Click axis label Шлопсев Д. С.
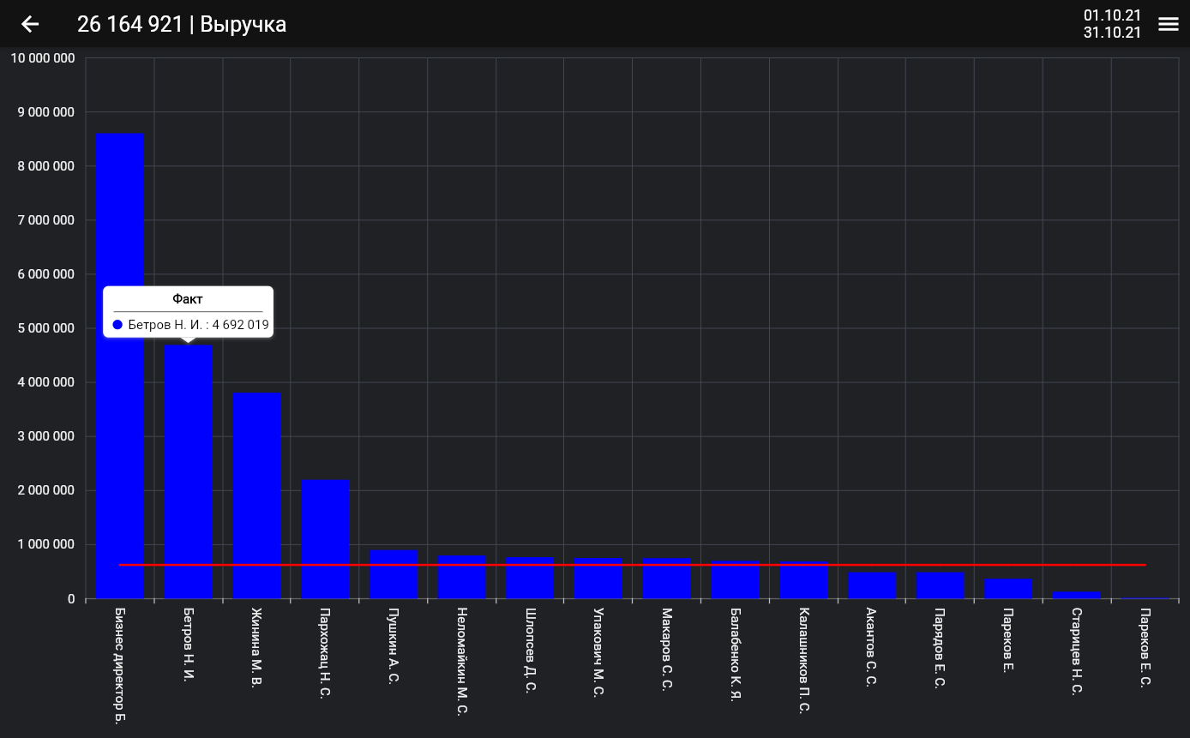The width and height of the screenshot is (1190, 738). tap(530, 650)
